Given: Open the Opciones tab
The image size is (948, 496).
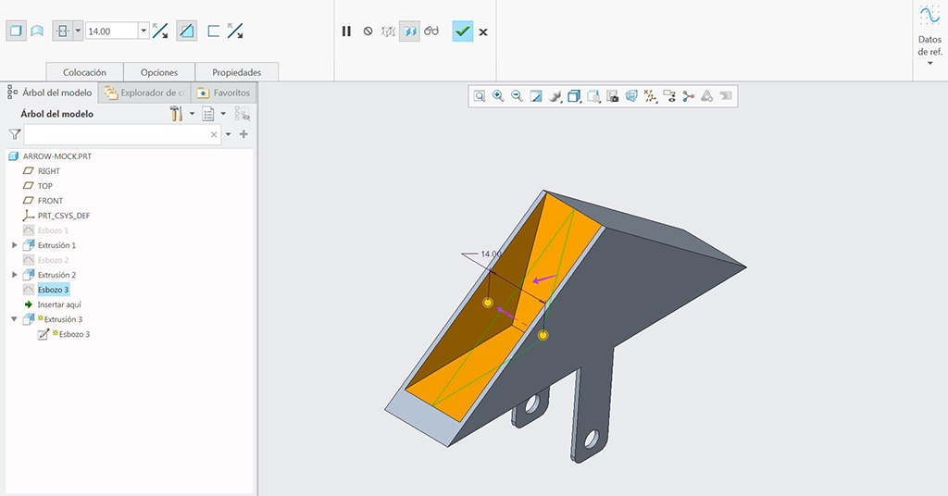Looking at the screenshot, I should click(159, 72).
